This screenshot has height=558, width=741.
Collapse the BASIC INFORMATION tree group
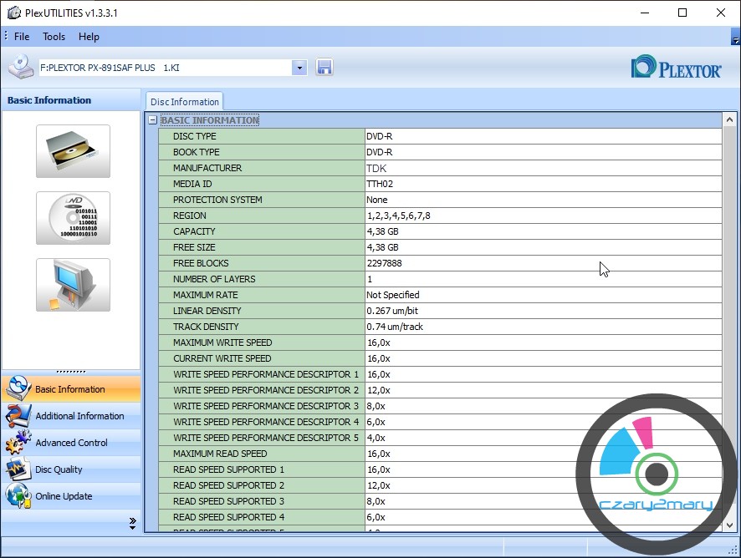pos(152,120)
